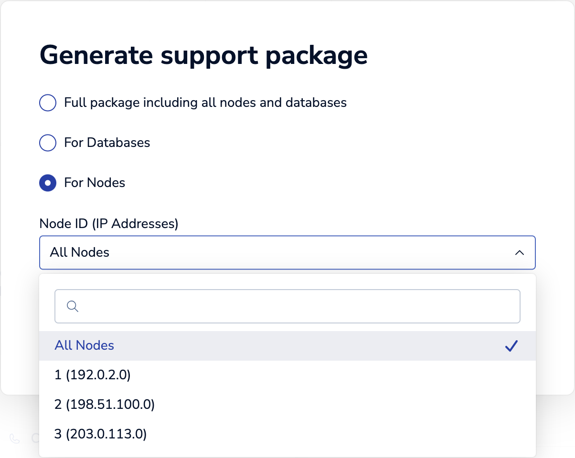
Task: Choose node 2 (198.51.100.0) from the list
Action: pos(105,405)
